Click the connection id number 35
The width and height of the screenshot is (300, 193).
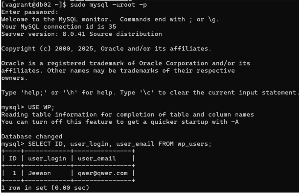coord(112,27)
